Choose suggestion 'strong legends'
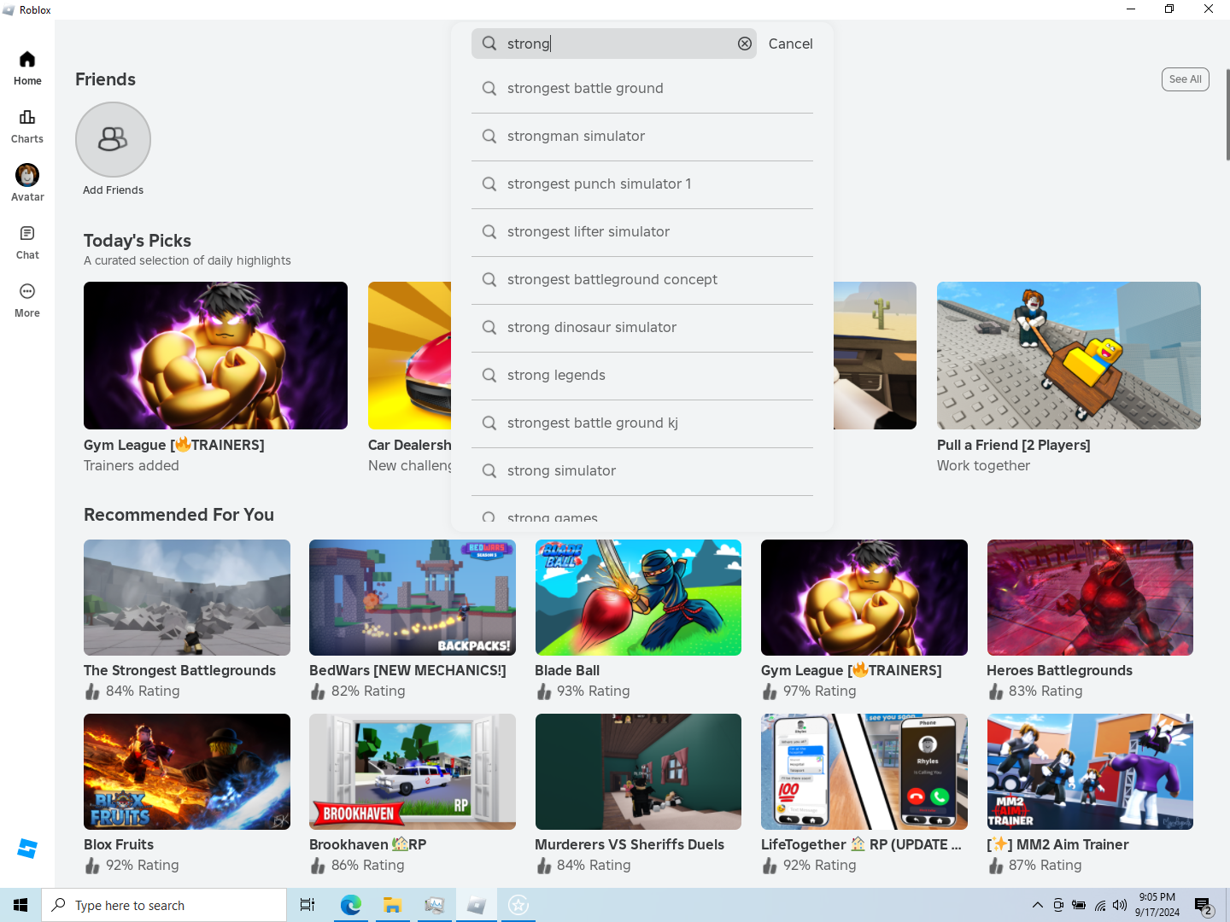Image resolution: width=1230 pixels, height=922 pixels. (642, 376)
